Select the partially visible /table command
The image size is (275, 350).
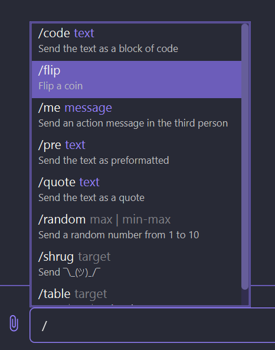pyautogui.click(x=136, y=294)
